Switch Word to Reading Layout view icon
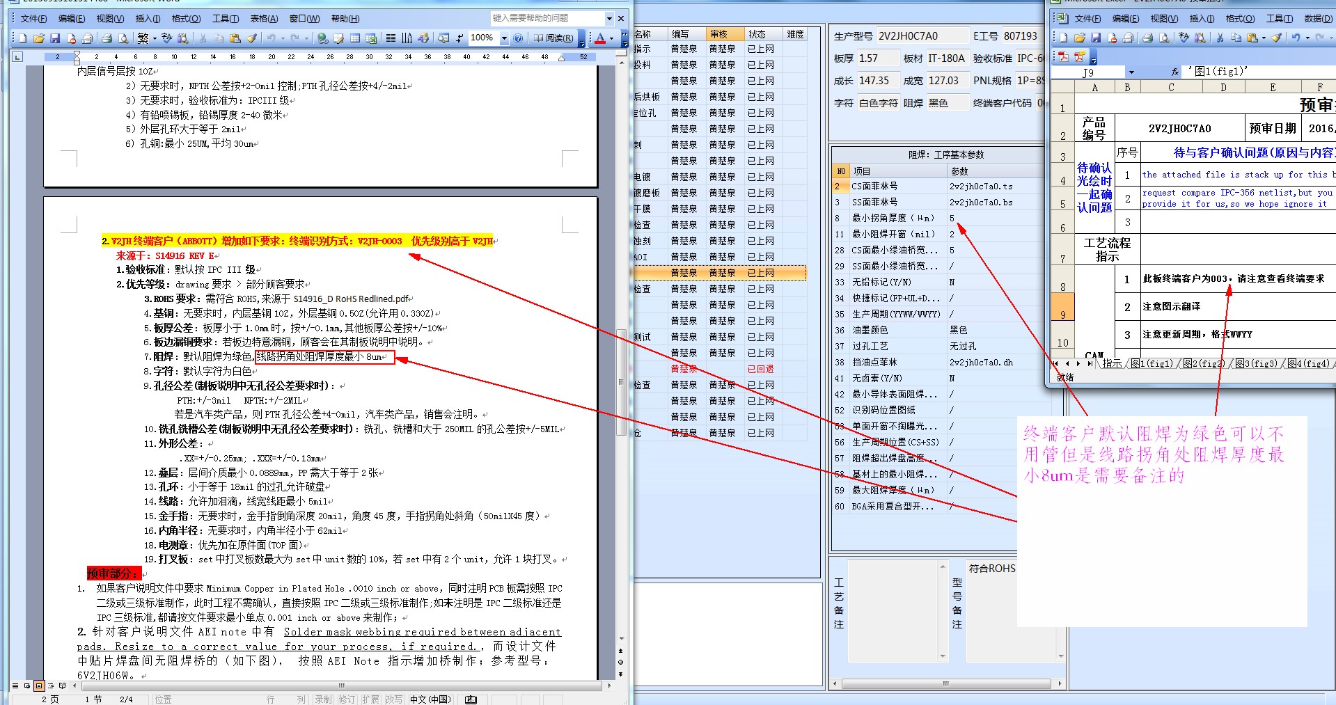This screenshot has height=705, width=1336. 62,686
